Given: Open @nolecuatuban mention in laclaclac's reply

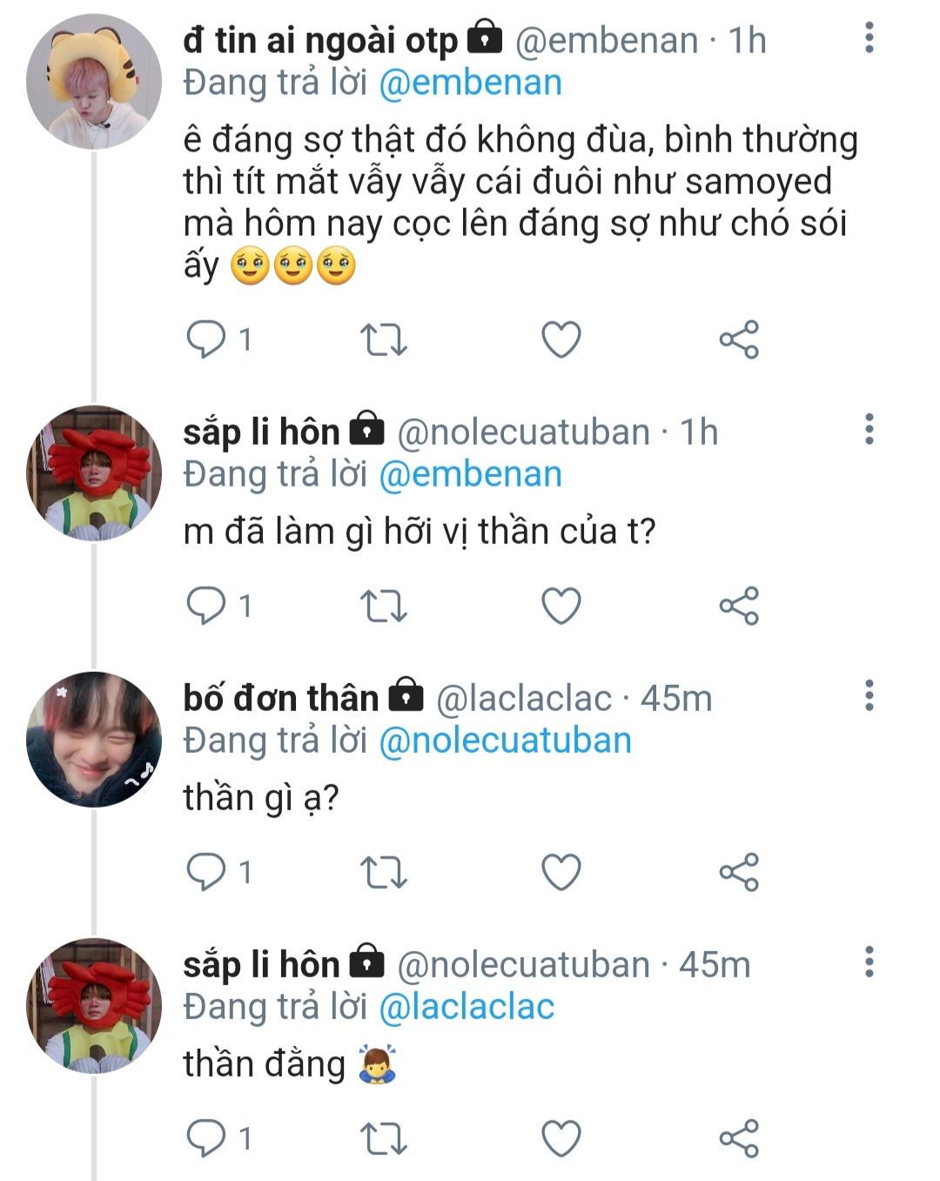Looking at the screenshot, I should 505,741.
